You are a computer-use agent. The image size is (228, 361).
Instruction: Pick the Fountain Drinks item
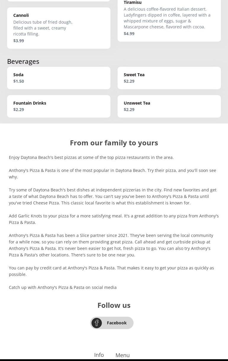(x=59, y=106)
